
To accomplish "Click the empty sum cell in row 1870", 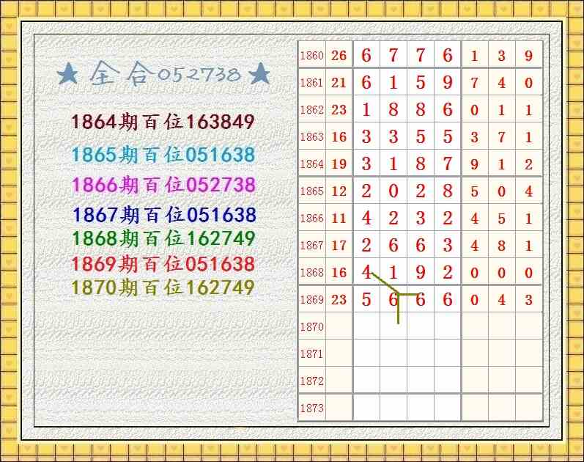I will coord(339,326).
